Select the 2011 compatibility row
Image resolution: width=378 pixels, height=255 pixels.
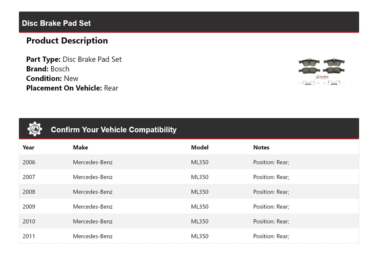(189, 236)
